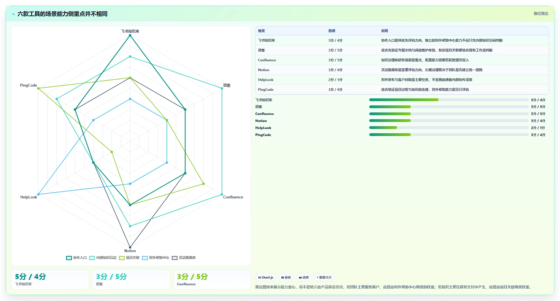
Task: Click the 语雀 axis label on the radar
Action: coord(227,85)
